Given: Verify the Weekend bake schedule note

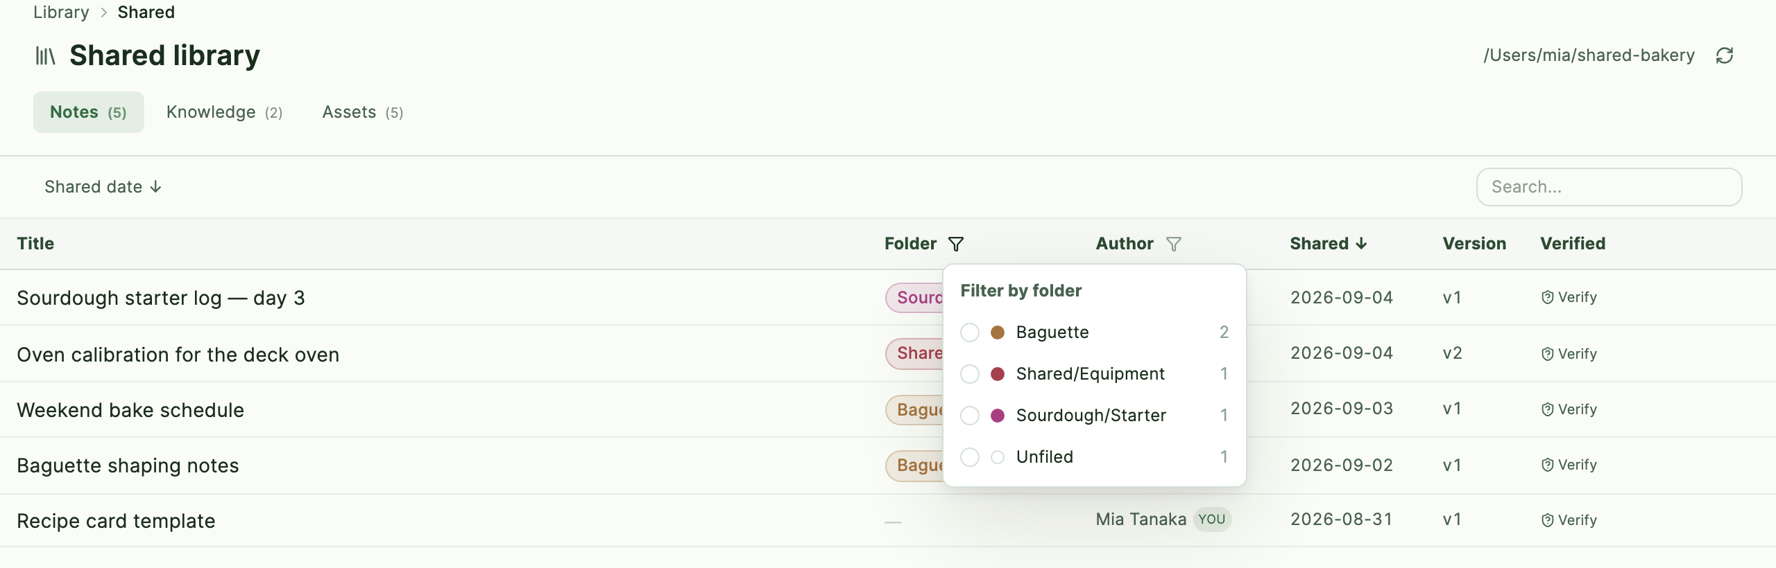Looking at the screenshot, I should click(x=1569, y=409).
